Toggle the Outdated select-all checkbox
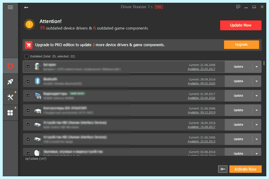Viewport: 269px width, 179px height. (x=26, y=56)
